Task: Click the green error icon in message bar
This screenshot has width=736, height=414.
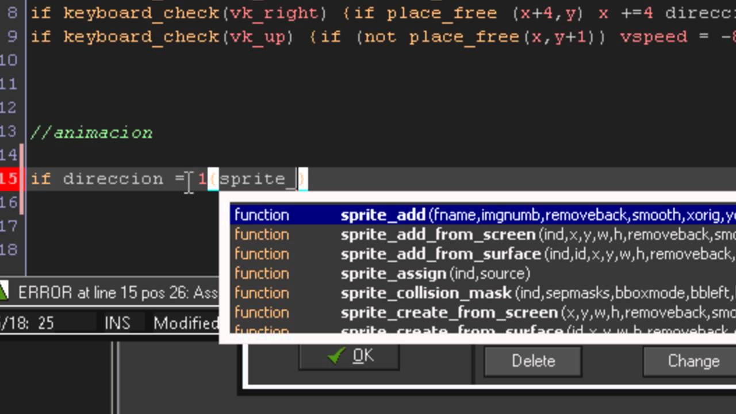Action: point(3,293)
